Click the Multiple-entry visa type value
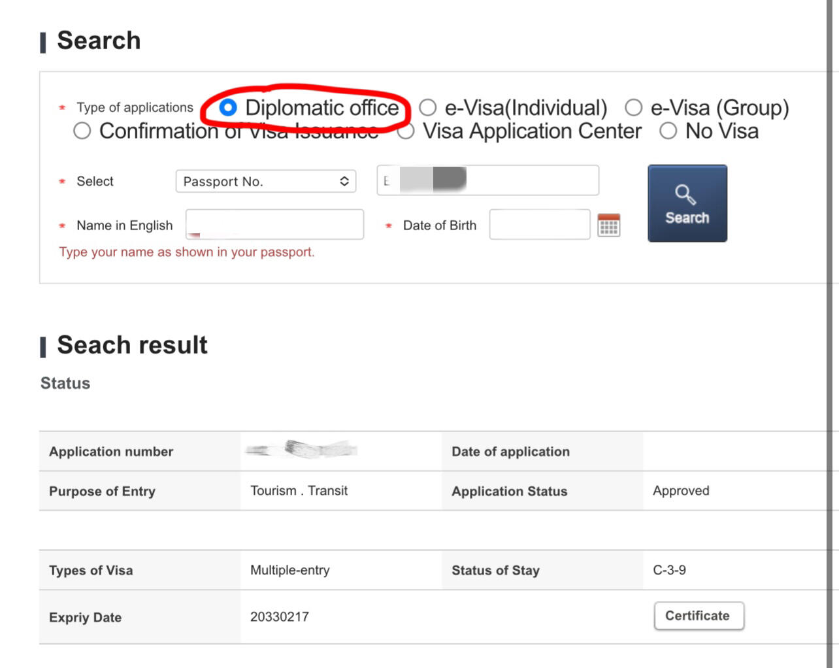839x668 pixels. tap(290, 570)
